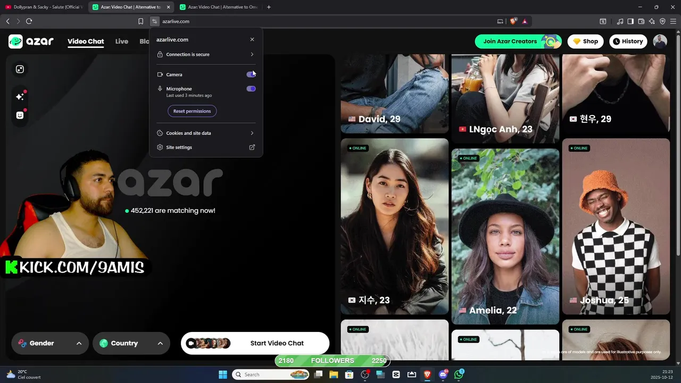
Task: Open a new browser tab with plus
Action: click(x=269, y=7)
